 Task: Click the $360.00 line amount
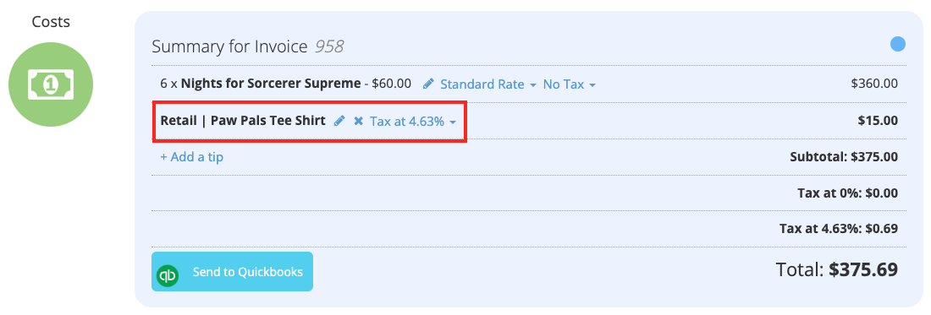point(874,84)
